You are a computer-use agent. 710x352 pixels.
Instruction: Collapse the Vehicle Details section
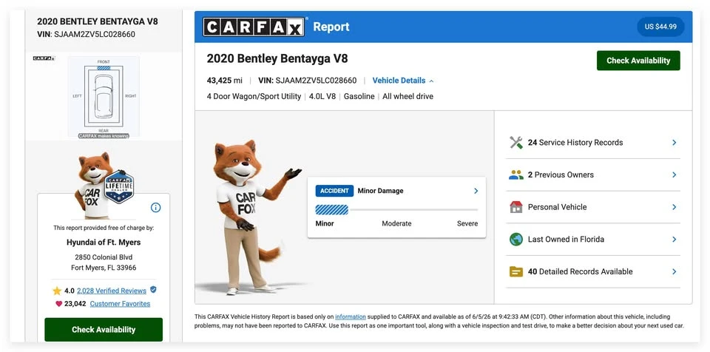[x=403, y=81]
